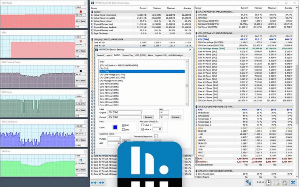
Task: Click the Add value input field
Action: (114, 143)
